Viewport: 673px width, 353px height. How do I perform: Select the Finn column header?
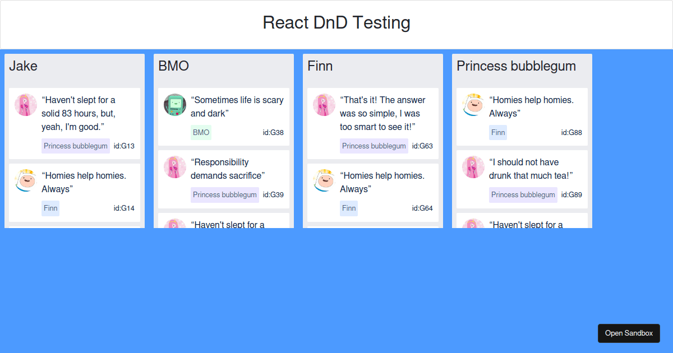point(320,66)
